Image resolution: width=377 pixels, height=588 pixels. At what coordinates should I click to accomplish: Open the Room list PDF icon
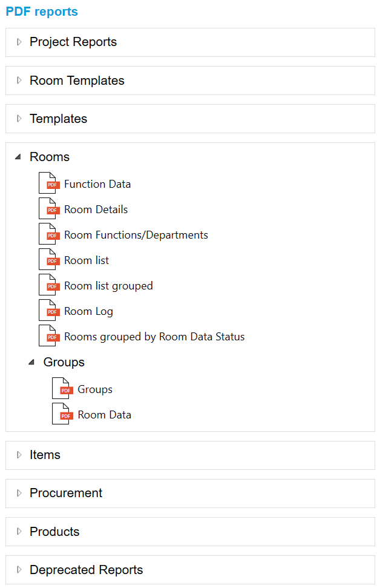click(49, 259)
